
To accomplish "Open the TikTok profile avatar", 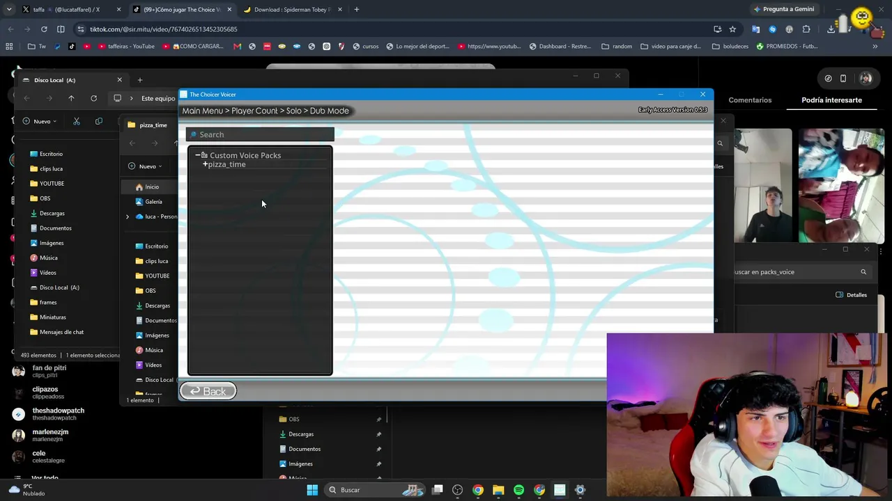I will pos(866,79).
